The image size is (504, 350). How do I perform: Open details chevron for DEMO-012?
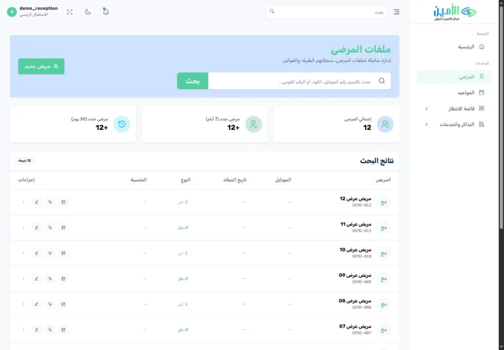23,202
